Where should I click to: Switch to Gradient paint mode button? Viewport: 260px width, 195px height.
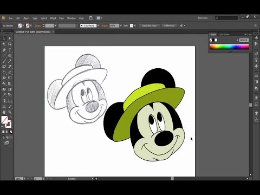point(7,132)
